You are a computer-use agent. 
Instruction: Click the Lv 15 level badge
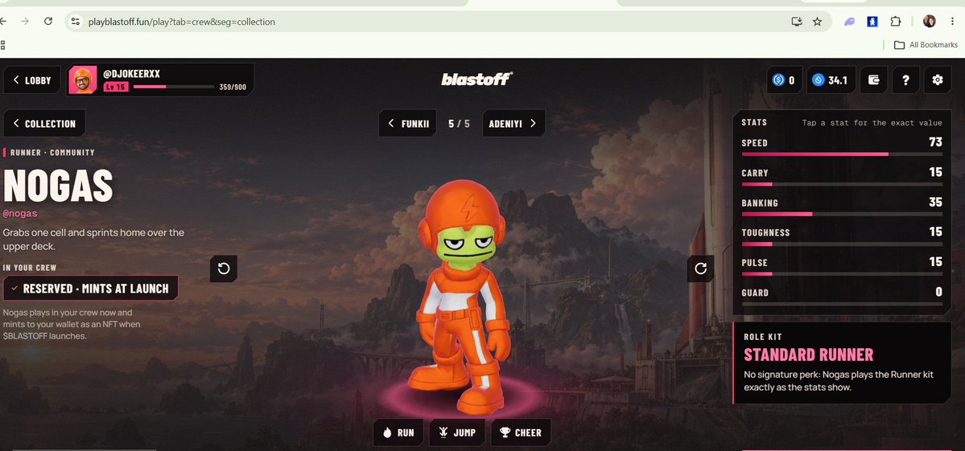point(116,88)
